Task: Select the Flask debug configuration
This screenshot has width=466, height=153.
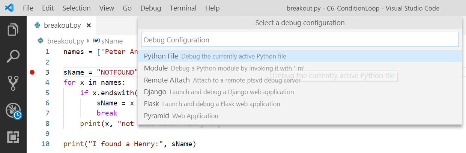Action: point(300,104)
